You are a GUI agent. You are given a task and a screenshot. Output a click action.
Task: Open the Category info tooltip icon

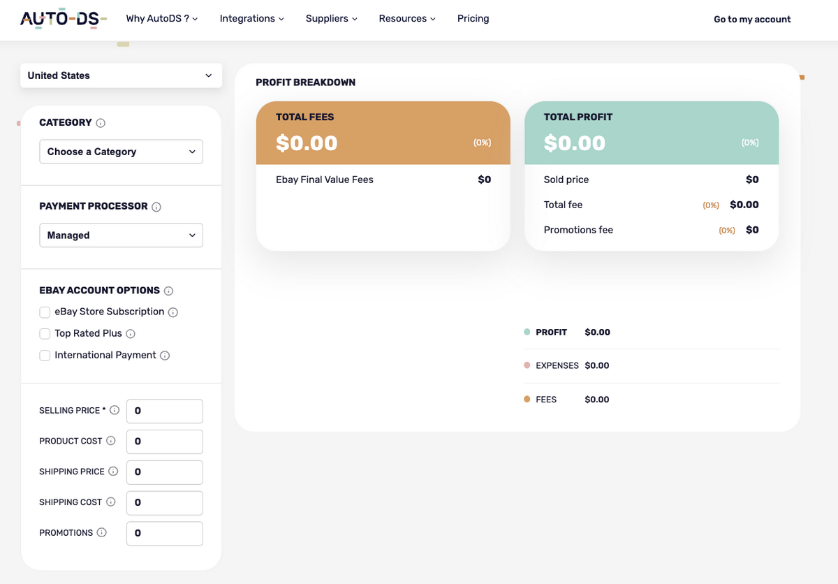pyautogui.click(x=100, y=122)
